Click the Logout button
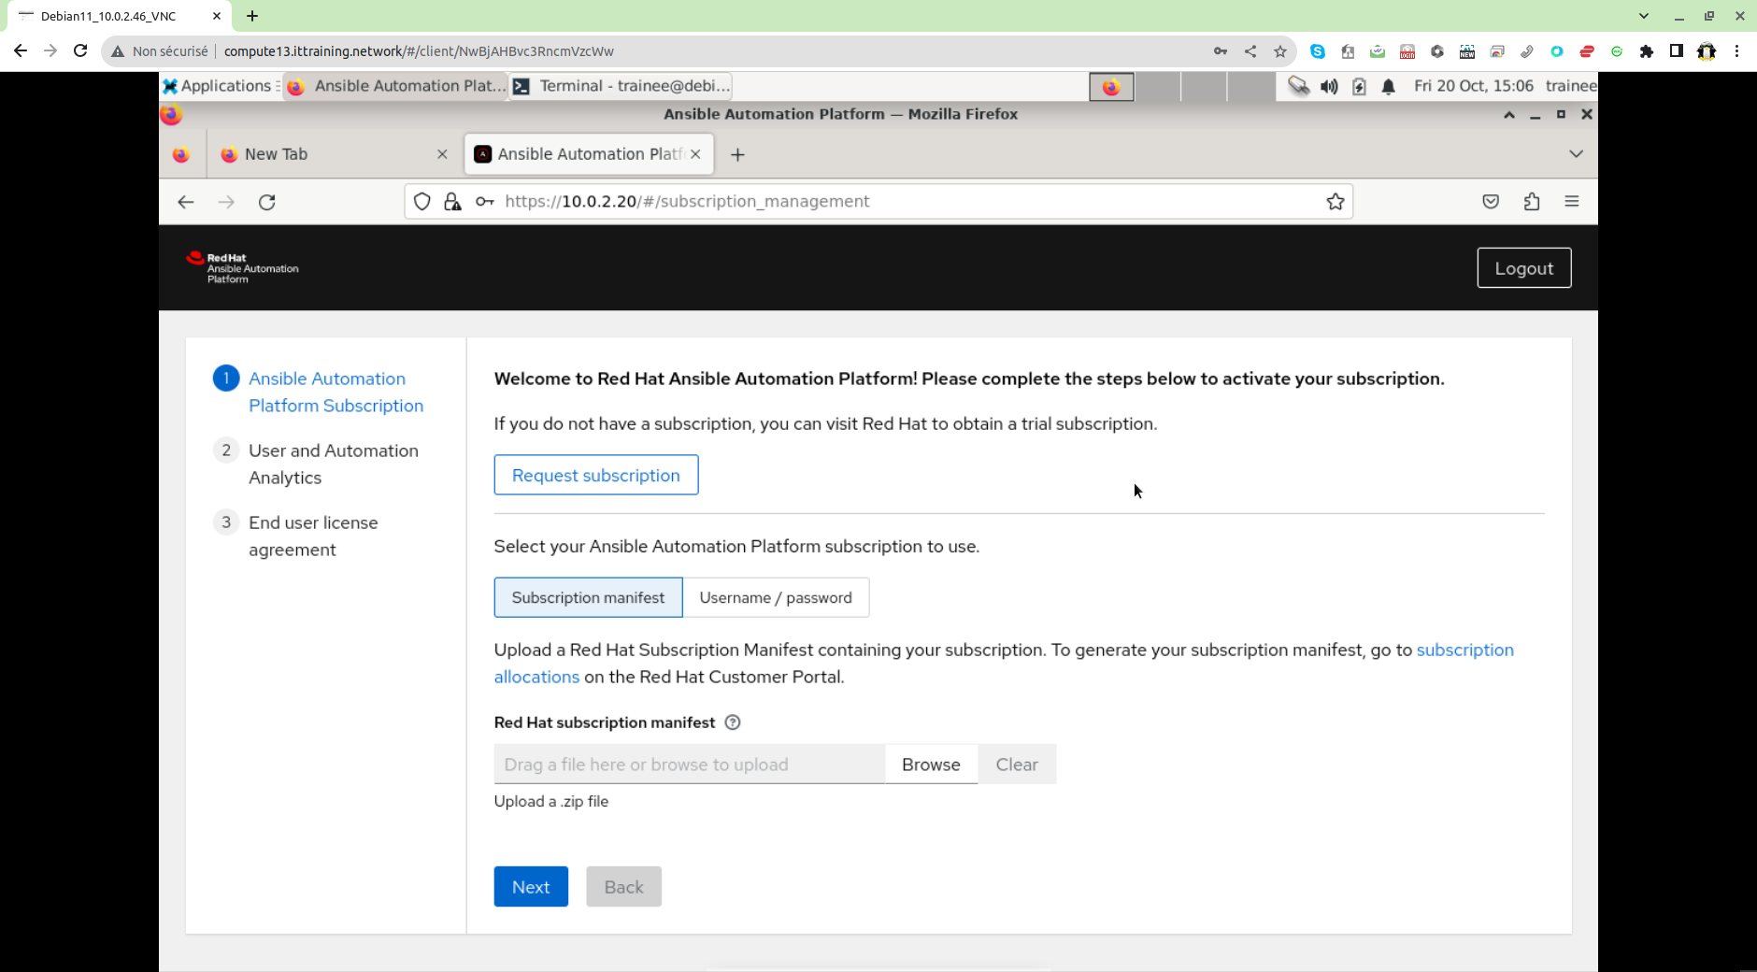1757x972 pixels. (1523, 268)
